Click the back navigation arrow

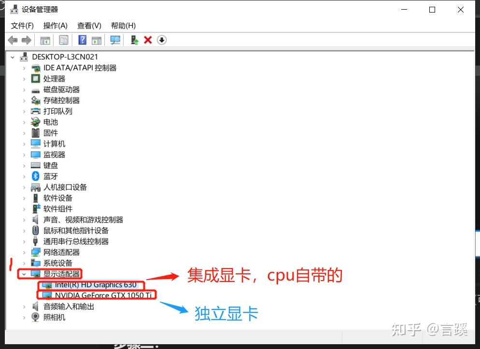click(13, 40)
